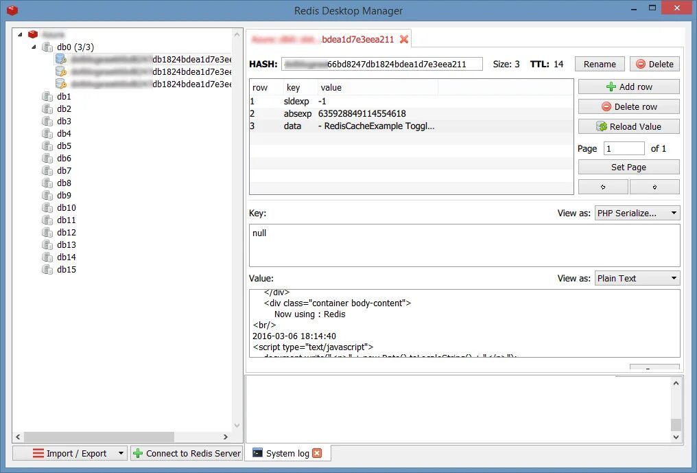The width and height of the screenshot is (697, 473).
Task: Click the next-page arrow below Set Page
Action: tap(654, 186)
